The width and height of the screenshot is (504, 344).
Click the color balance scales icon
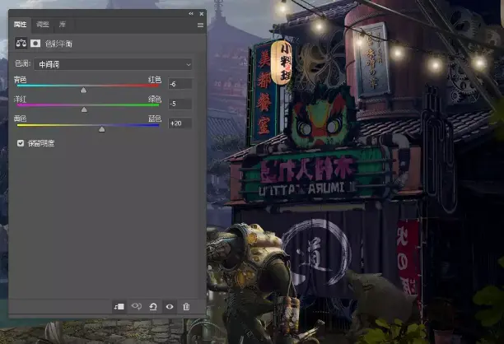tap(21, 43)
